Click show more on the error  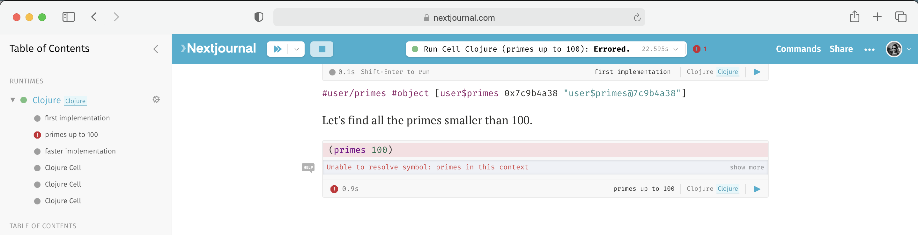747,167
